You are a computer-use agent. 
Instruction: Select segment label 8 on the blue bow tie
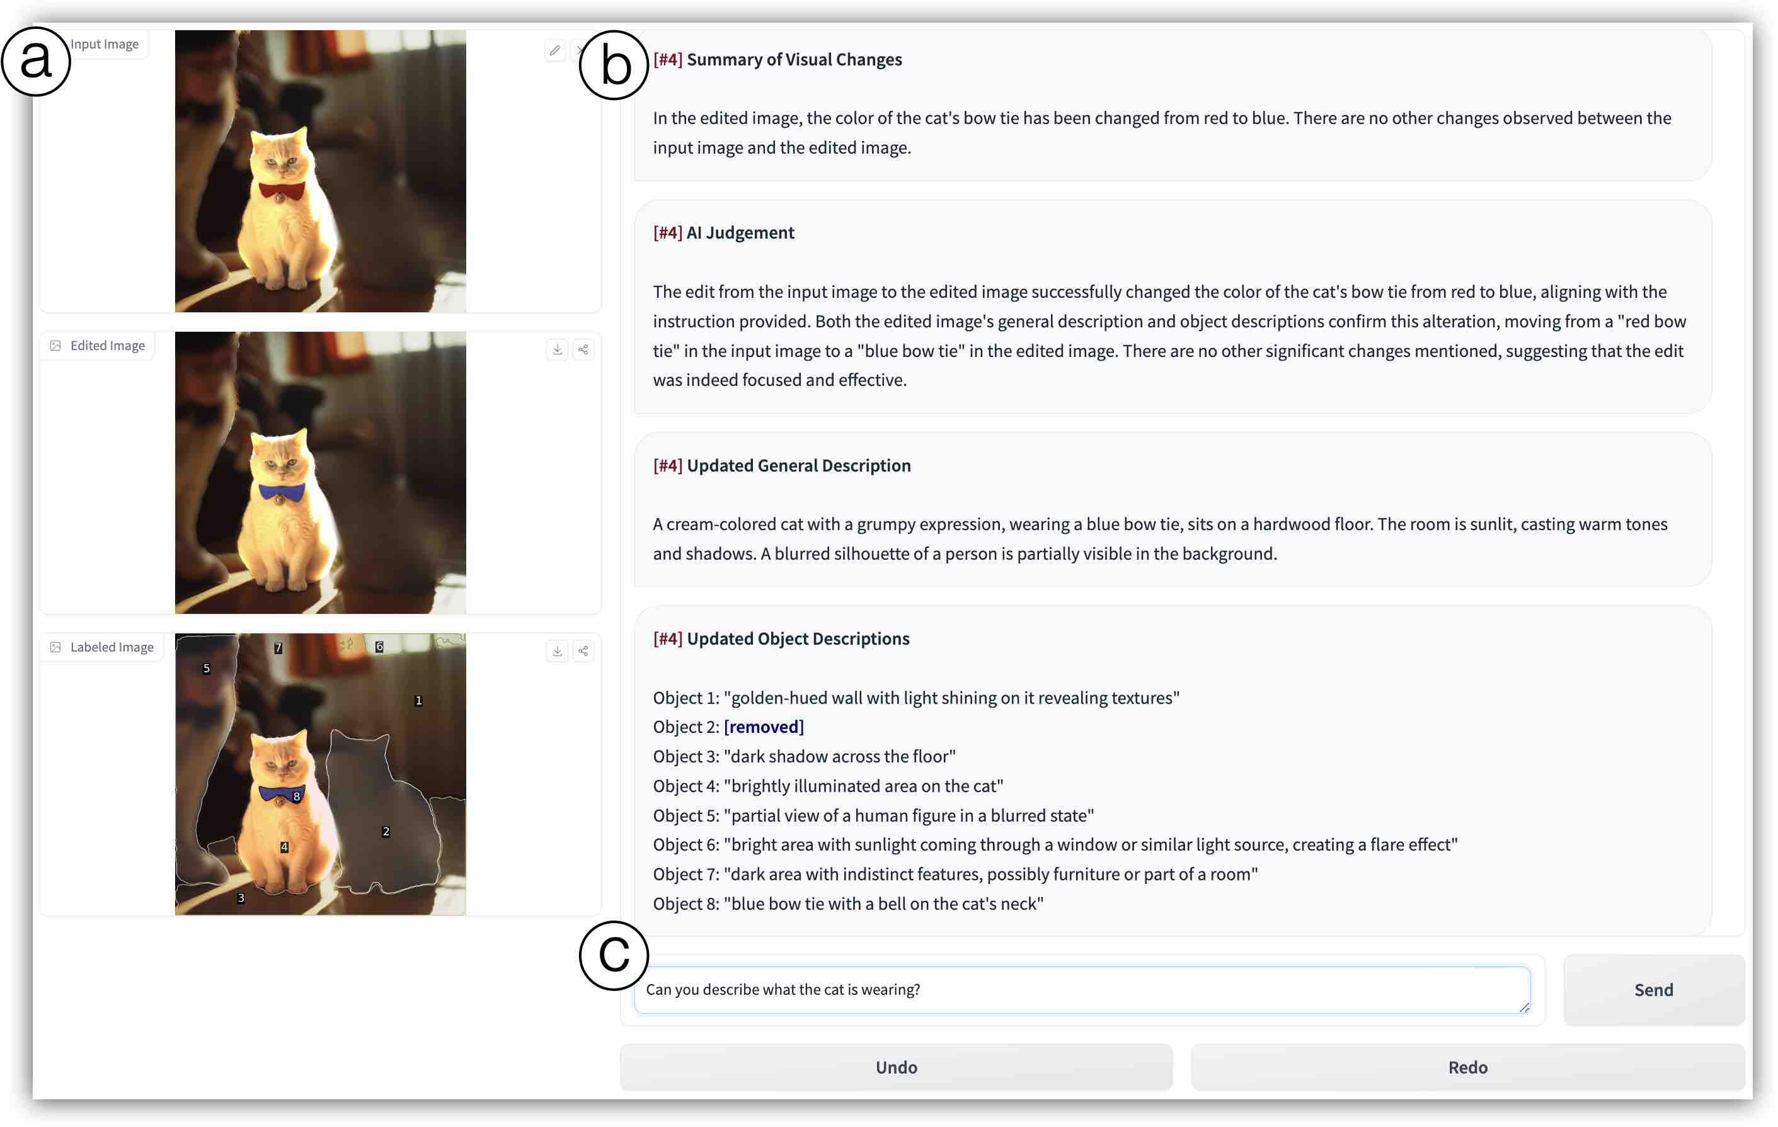point(297,796)
